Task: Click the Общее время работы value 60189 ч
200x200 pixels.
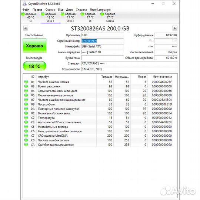Action: coord(166,58)
